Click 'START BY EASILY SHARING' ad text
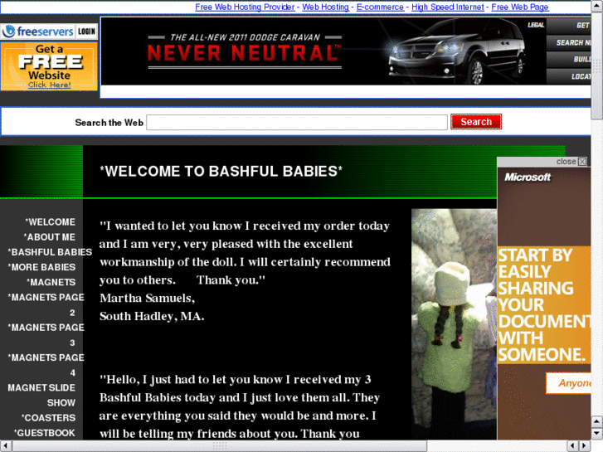 (544, 305)
